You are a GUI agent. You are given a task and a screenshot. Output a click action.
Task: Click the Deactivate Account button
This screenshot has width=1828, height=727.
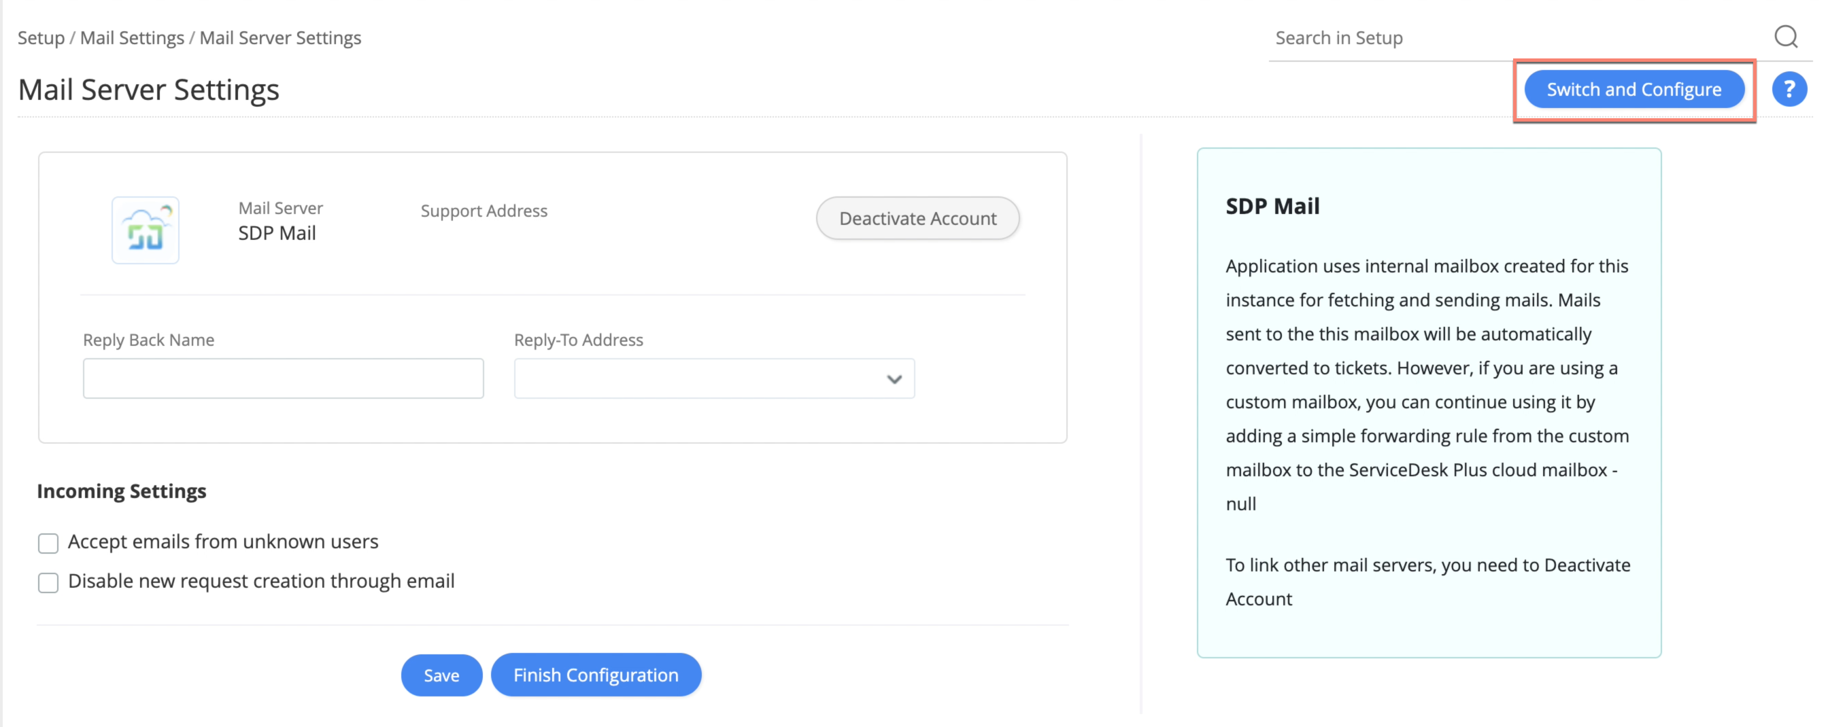(x=917, y=219)
